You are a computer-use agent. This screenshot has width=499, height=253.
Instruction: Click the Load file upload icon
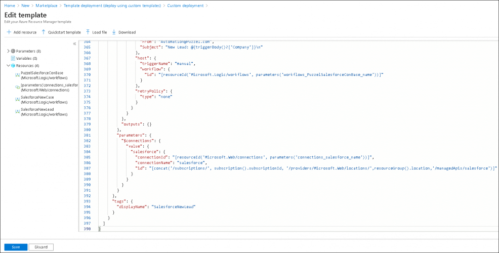(x=88, y=32)
